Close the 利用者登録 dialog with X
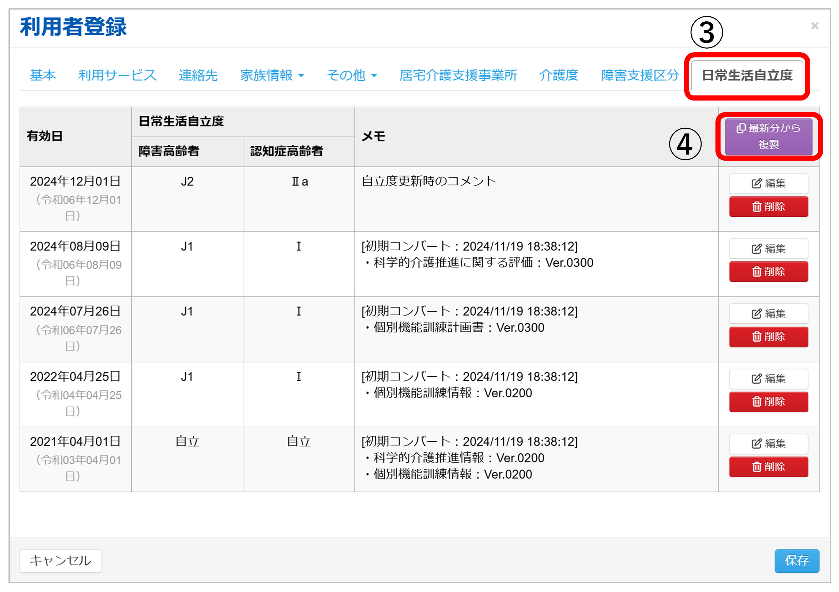Screen dimensions: 839x592 (814, 26)
